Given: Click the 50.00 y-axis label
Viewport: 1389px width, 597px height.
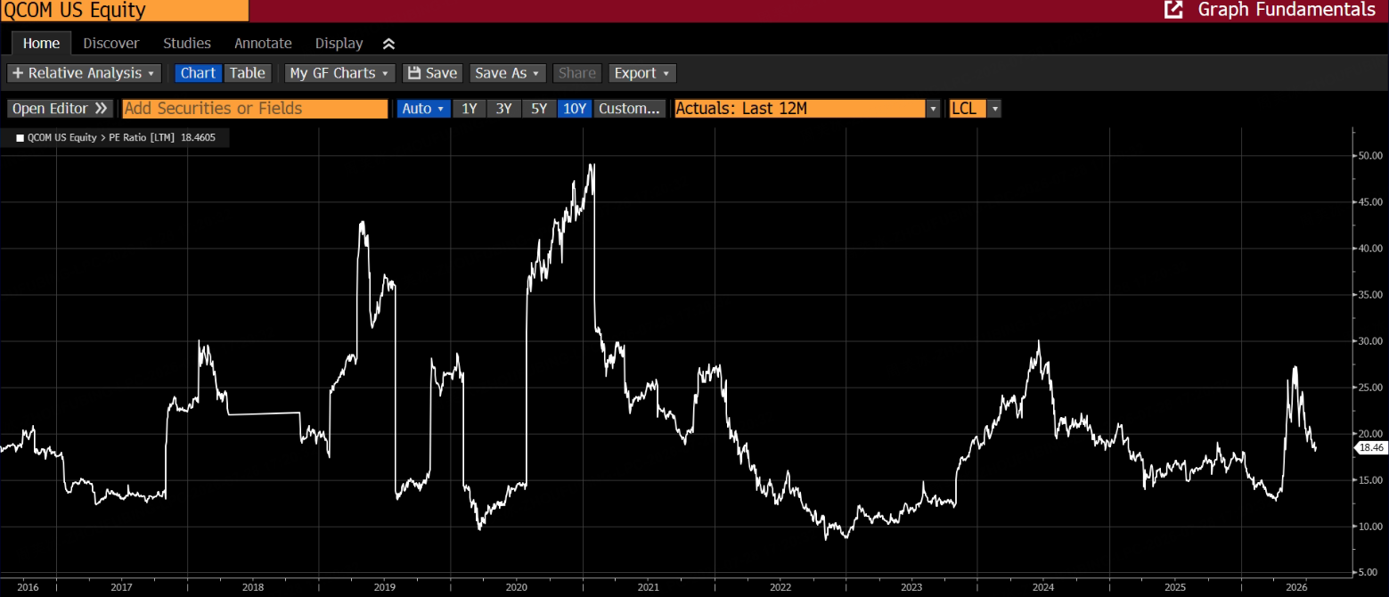Looking at the screenshot, I should [x=1370, y=156].
